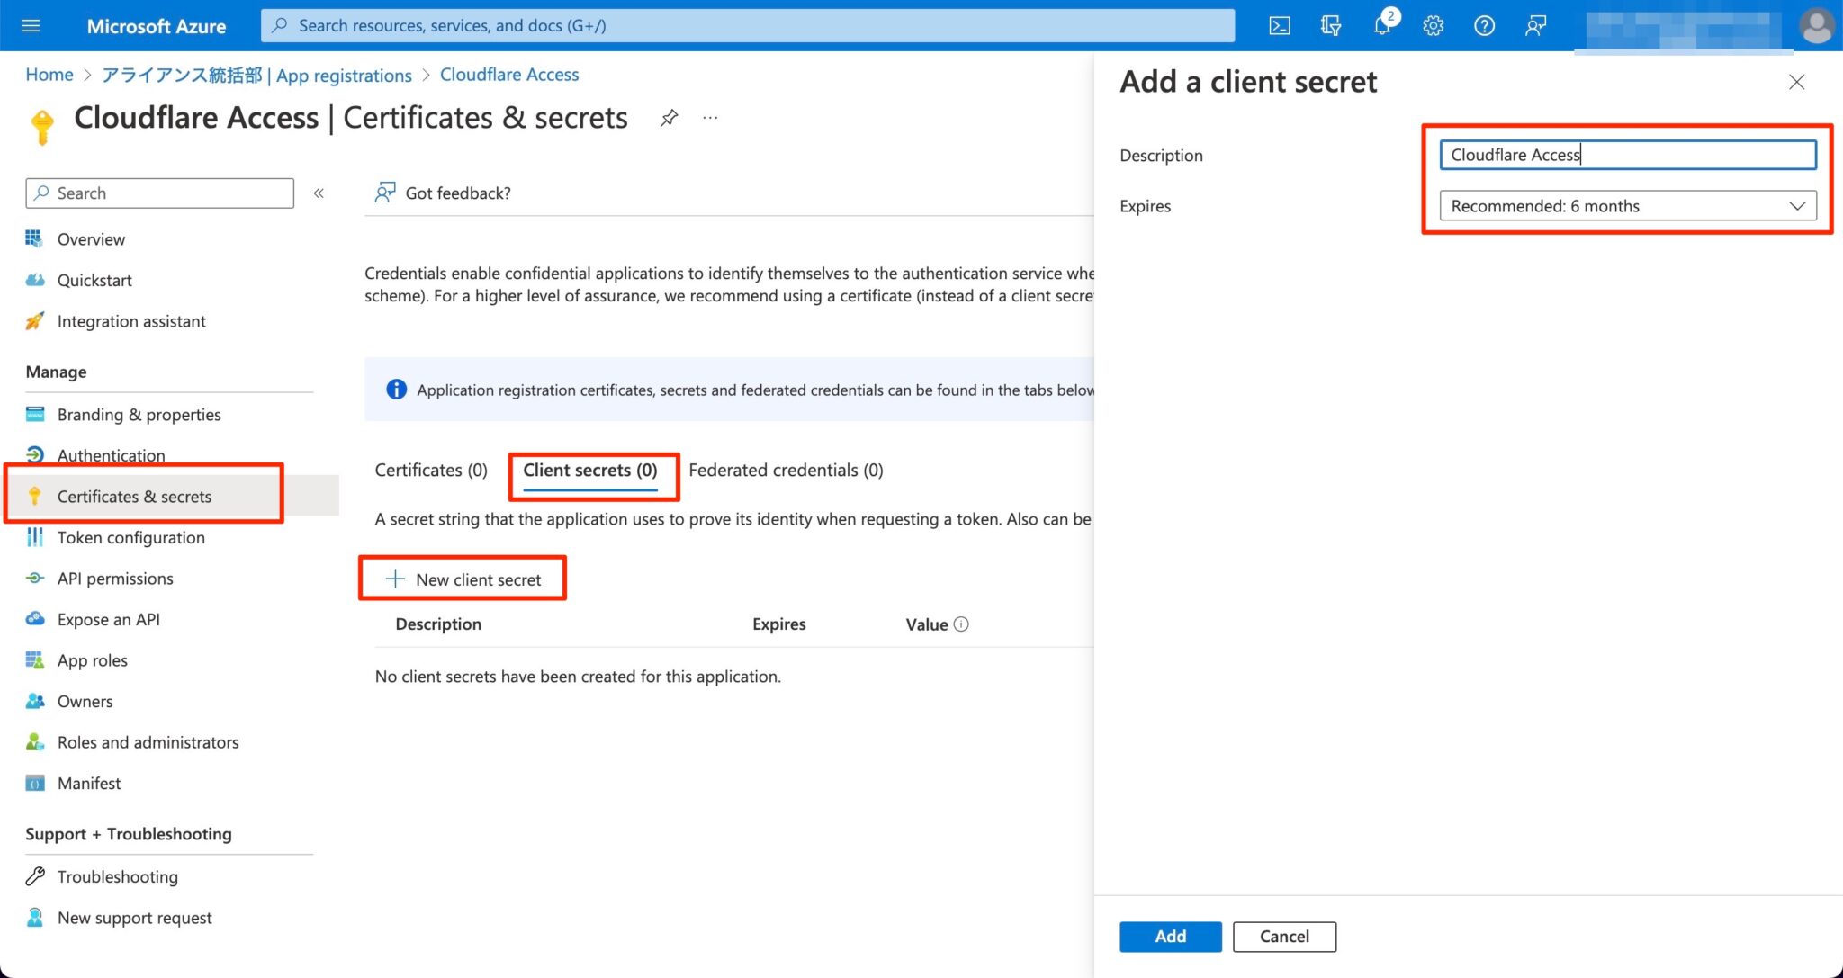Click the Description input field
The width and height of the screenshot is (1843, 978).
1627,154
